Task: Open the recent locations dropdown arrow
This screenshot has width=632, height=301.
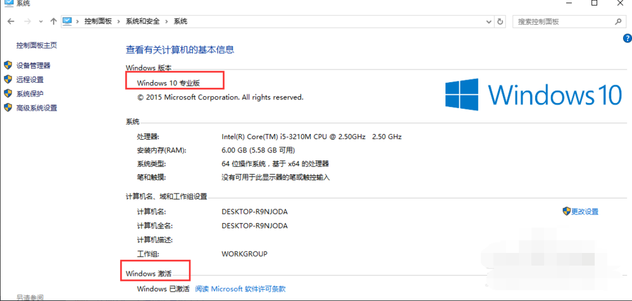Action: click(x=40, y=21)
